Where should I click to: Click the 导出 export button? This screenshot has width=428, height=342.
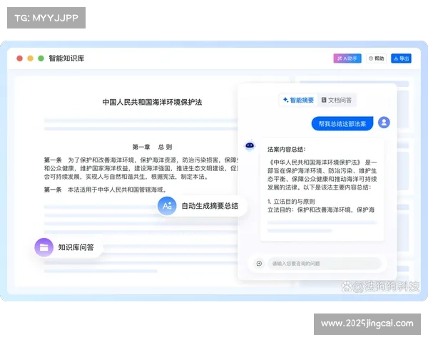tap(401, 58)
